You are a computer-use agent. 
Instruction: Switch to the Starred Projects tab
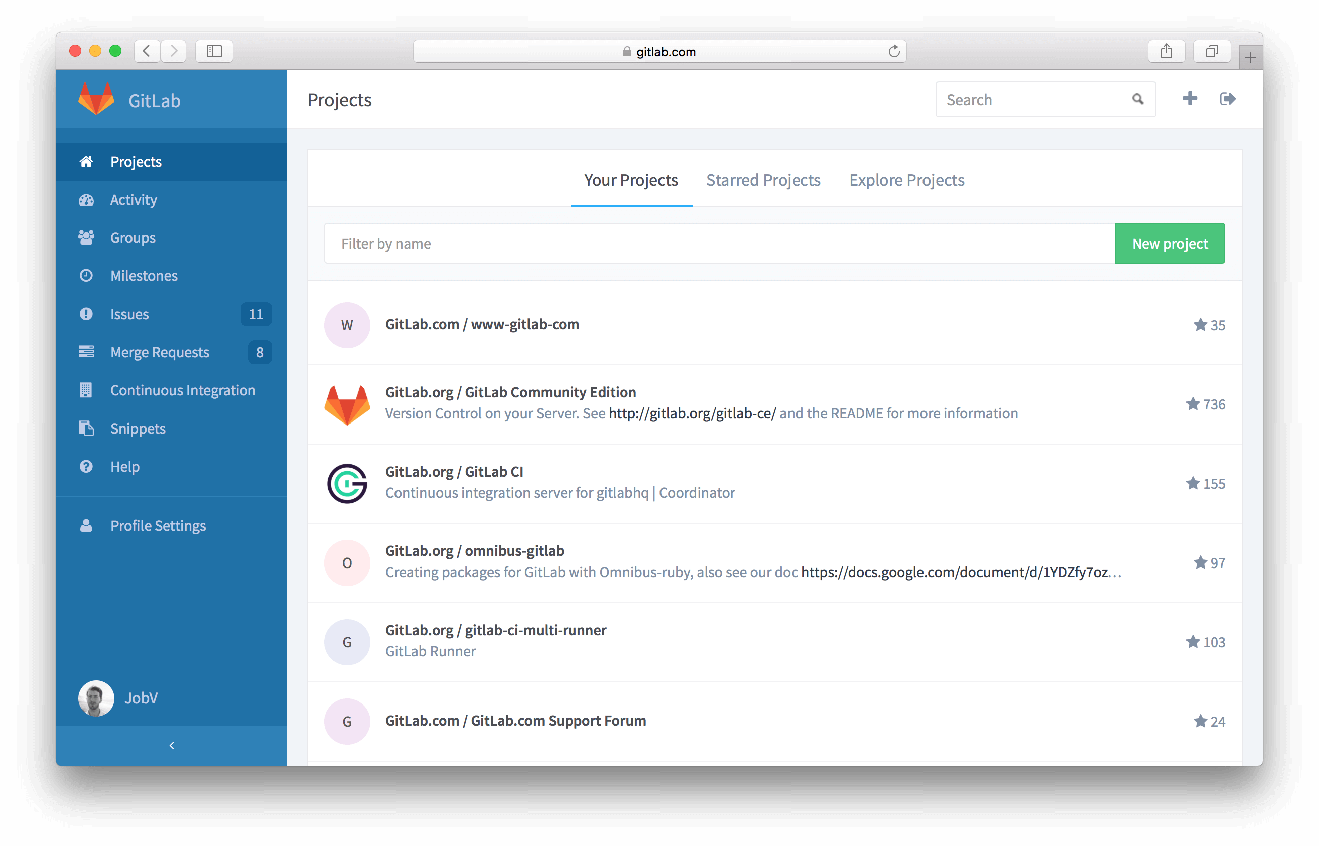point(762,180)
